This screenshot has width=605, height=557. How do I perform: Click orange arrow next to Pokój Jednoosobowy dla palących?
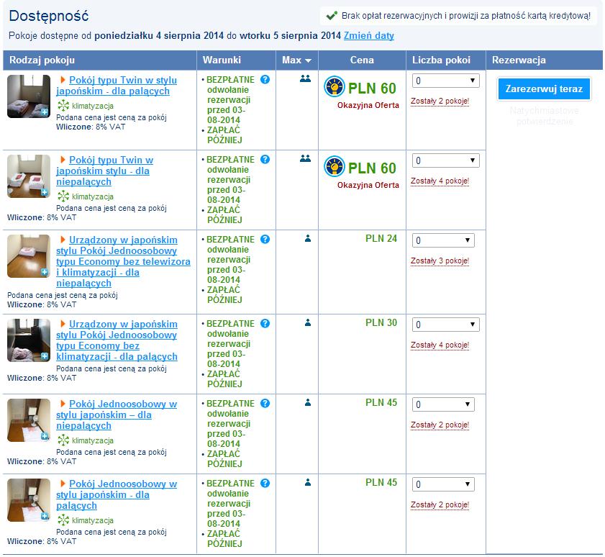[x=63, y=484]
